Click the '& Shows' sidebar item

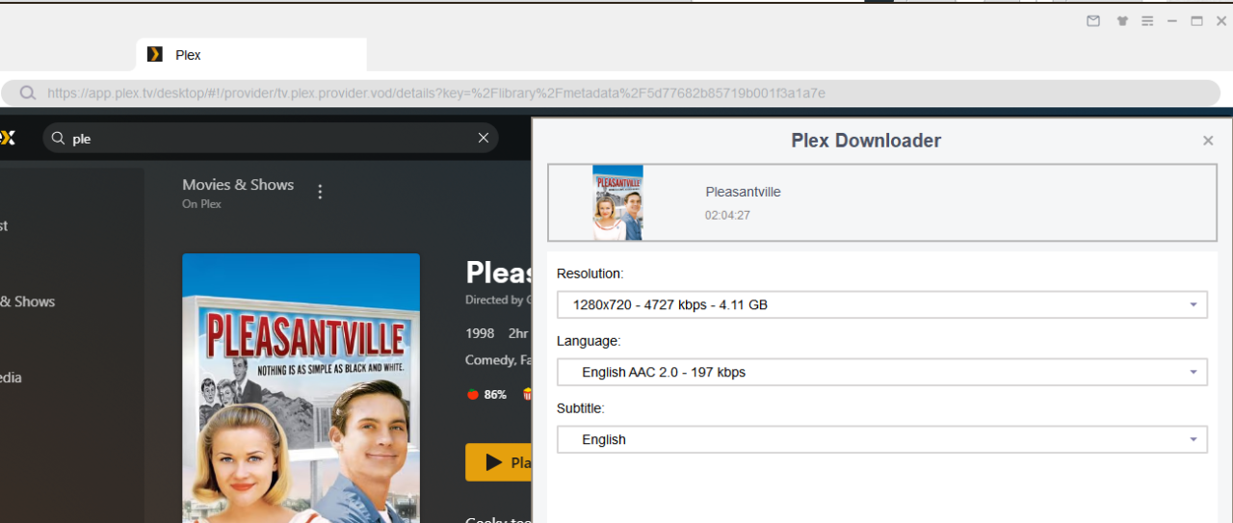27,301
